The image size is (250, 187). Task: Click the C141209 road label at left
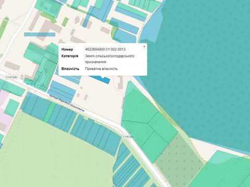[11, 77]
